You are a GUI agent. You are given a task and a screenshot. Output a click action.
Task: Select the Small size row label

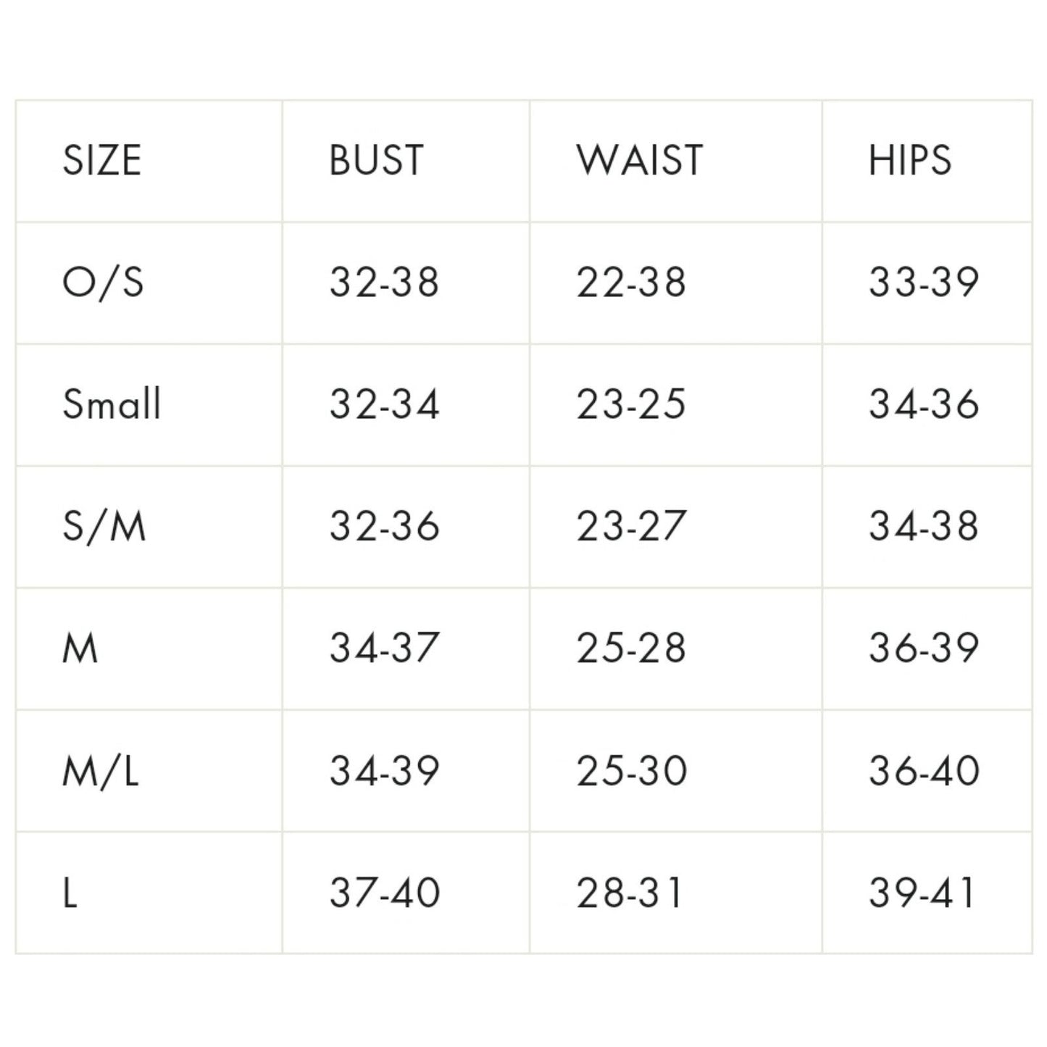coord(112,404)
